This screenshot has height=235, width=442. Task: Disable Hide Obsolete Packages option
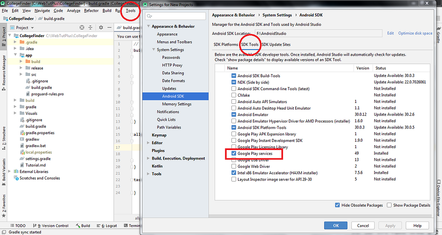coord(338,205)
